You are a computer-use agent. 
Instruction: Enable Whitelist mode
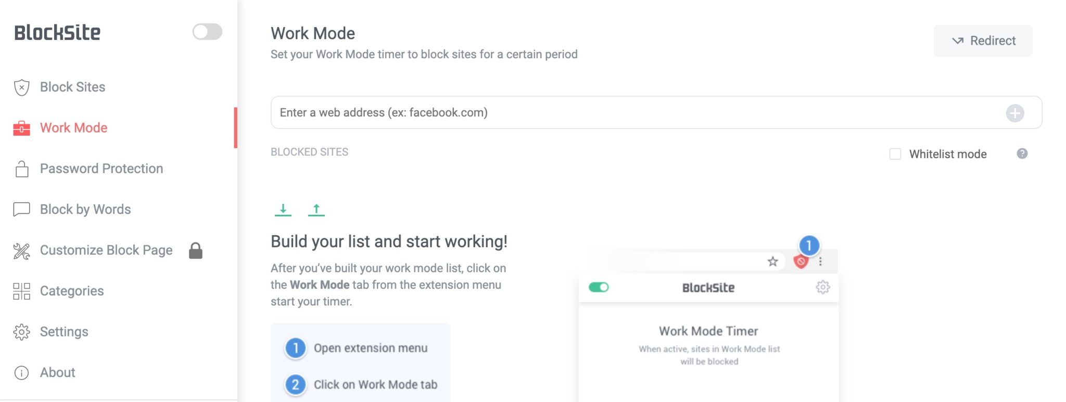pyautogui.click(x=895, y=154)
